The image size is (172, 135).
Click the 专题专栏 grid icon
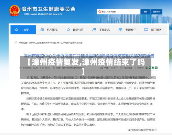(x=120, y=30)
